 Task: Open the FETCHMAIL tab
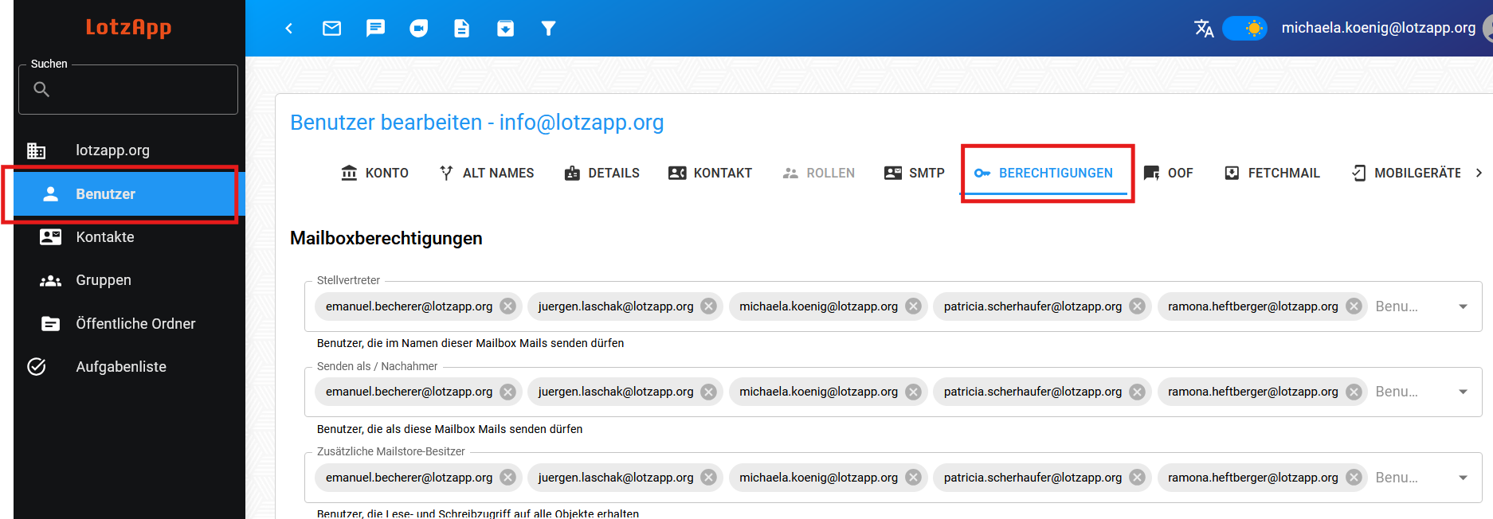tap(1272, 173)
